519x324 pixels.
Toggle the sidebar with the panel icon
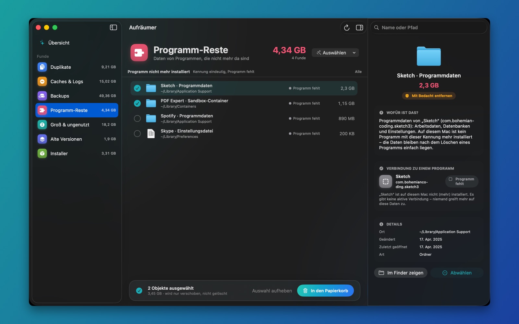tap(113, 28)
